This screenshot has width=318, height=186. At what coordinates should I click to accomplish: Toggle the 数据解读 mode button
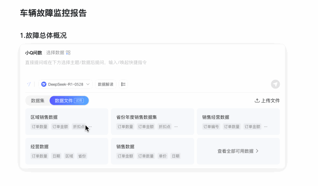coord(105,84)
